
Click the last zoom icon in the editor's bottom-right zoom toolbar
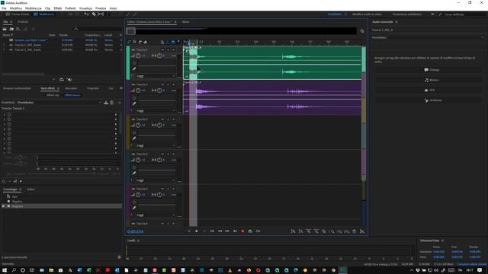pos(362,231)
